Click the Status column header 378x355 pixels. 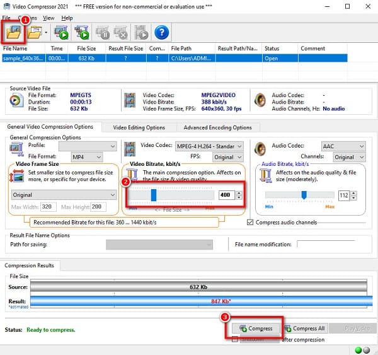point(280,49)
